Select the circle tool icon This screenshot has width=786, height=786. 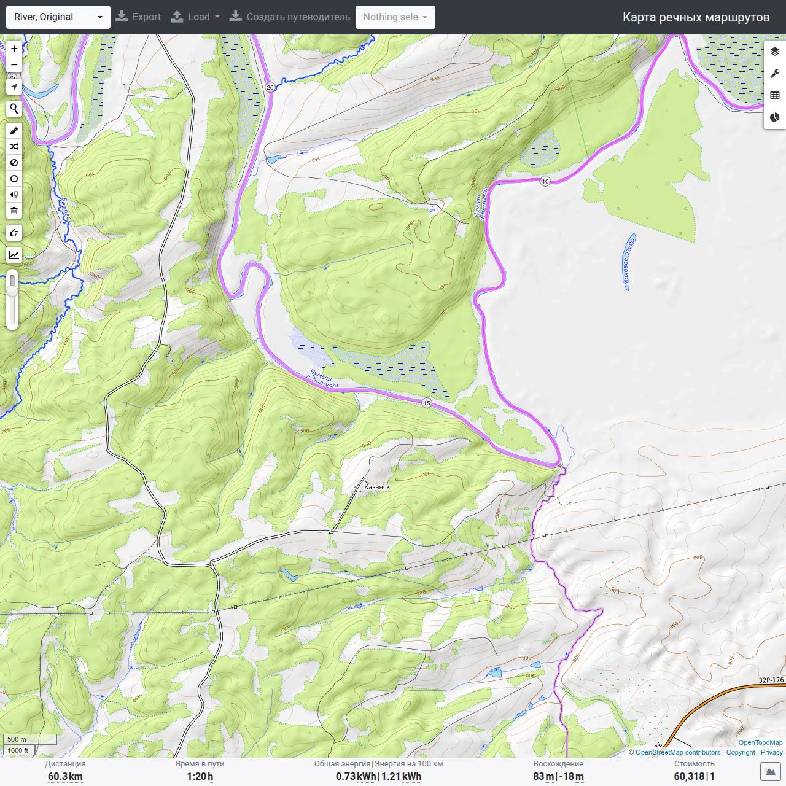tap(14, 179)
